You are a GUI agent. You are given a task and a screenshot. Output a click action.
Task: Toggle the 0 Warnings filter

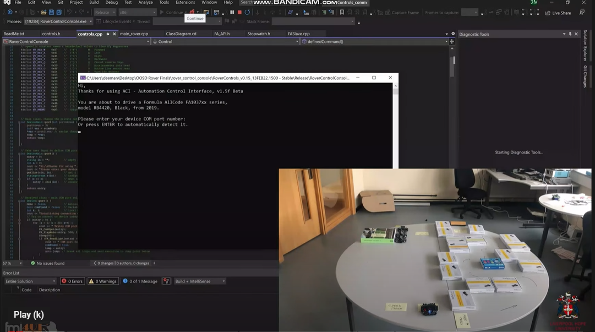(103, 281)
